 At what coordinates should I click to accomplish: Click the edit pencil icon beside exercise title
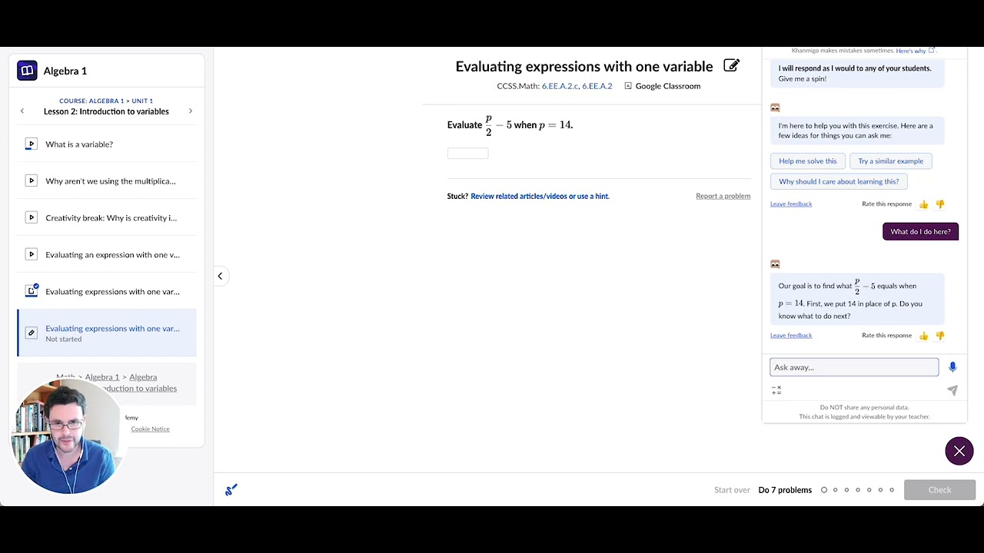click(732, 66)
